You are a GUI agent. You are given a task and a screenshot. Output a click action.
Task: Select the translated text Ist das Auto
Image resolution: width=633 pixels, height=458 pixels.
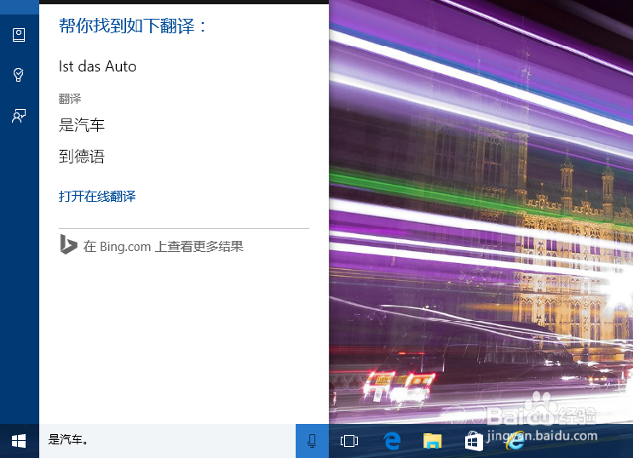(98, 66)
